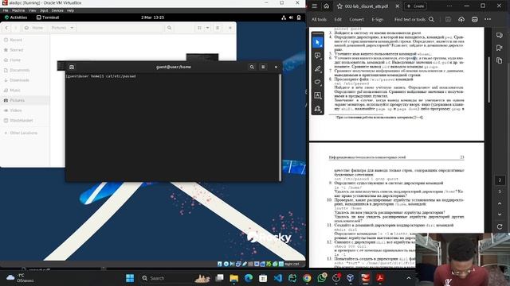Select the highlighter pen tool in Acrobat
This screenshot has height=286, width=510.
(x=318, y=69)
